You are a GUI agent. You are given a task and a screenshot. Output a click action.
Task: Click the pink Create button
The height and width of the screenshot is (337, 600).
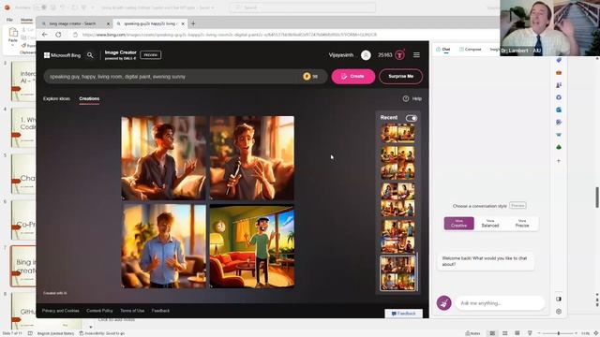click(353, 77)
